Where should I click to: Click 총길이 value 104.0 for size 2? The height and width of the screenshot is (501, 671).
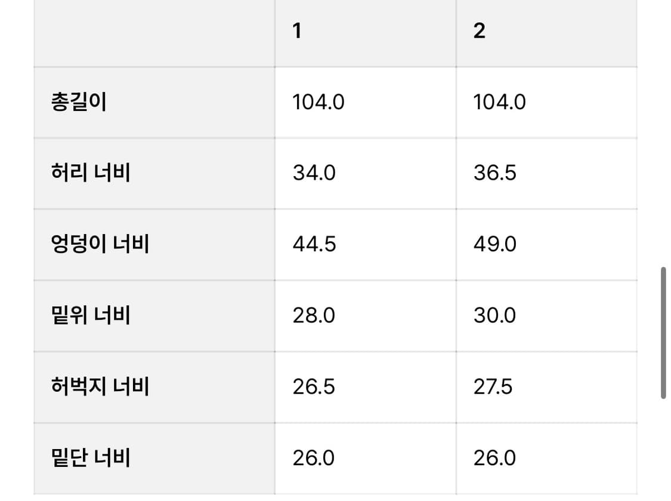click(500, 103)
